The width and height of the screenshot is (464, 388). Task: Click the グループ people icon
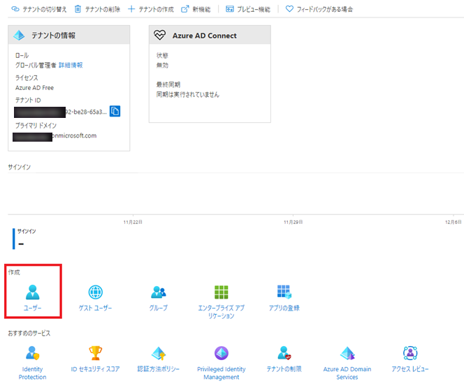coord(159,292)
